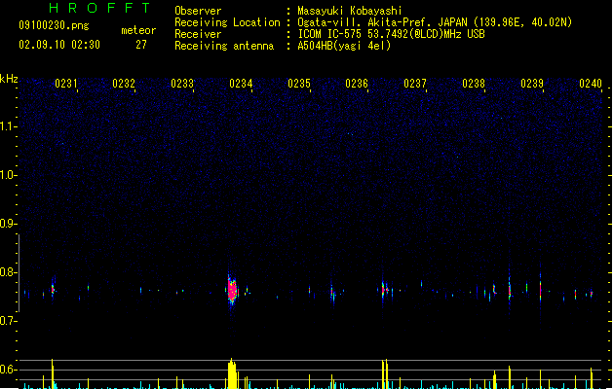613x389 pixels.
Task: Click the 0236 time marker
Action: click(x=357, y=84)
